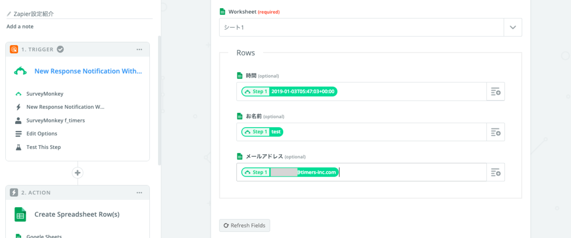Open the three-dot menu for Trigger step
This screenshot has width=571, height=238.
(x=139, y=50)
